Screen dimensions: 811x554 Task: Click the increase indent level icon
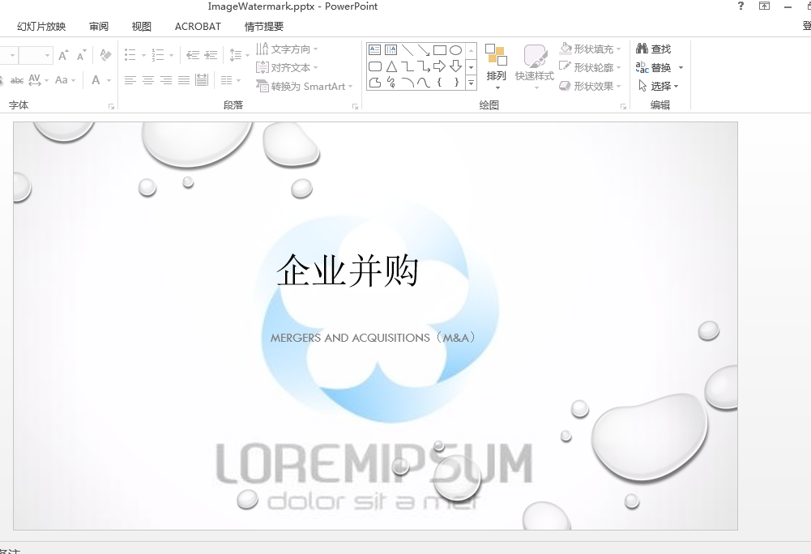tap(211, 56)
